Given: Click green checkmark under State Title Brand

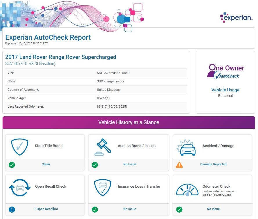Looking at the screenshot, I should tap(12, 165).
